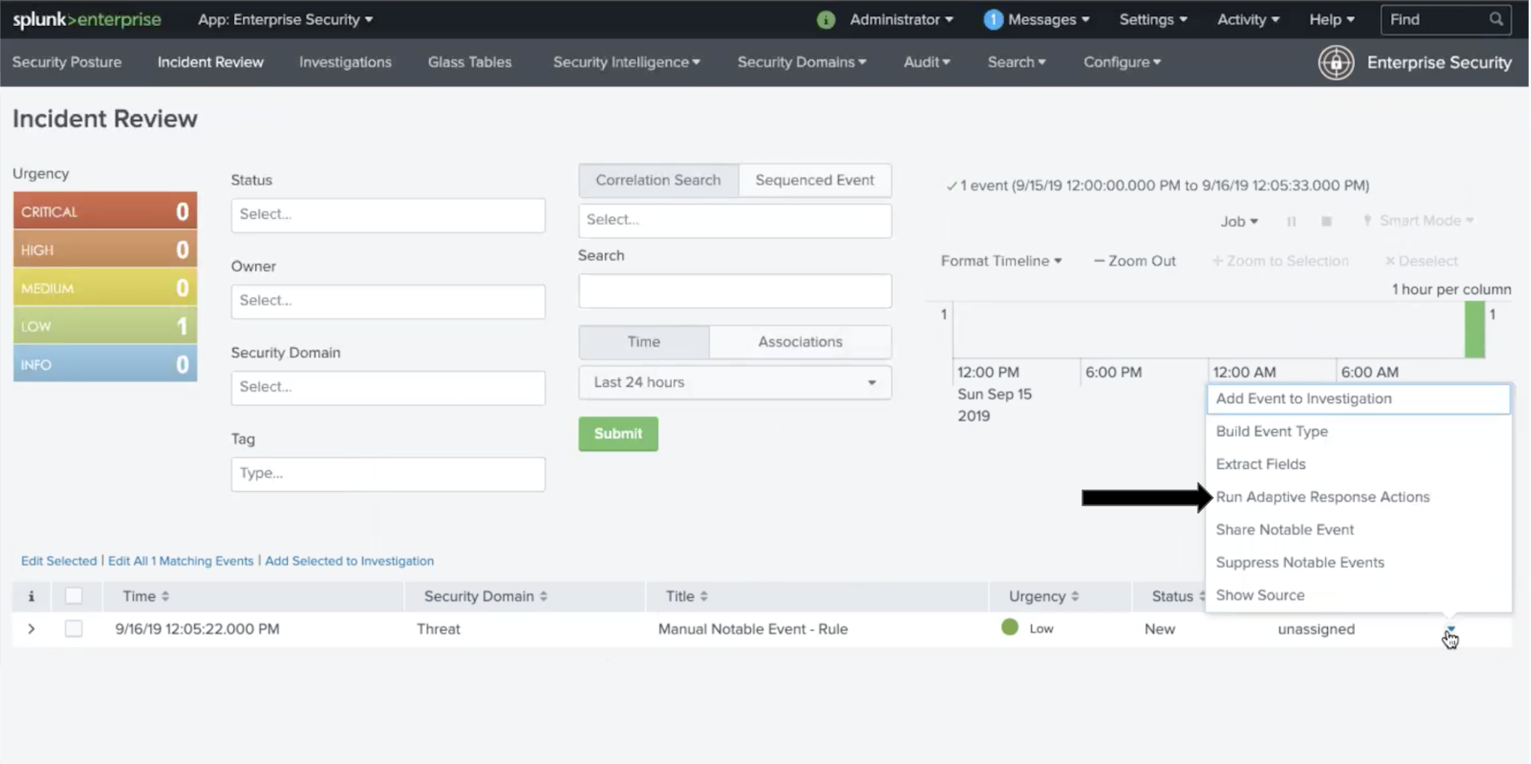Click the green event bar in the timeline
This screenshot has height=764, width=1531.
pos(1474,330)
